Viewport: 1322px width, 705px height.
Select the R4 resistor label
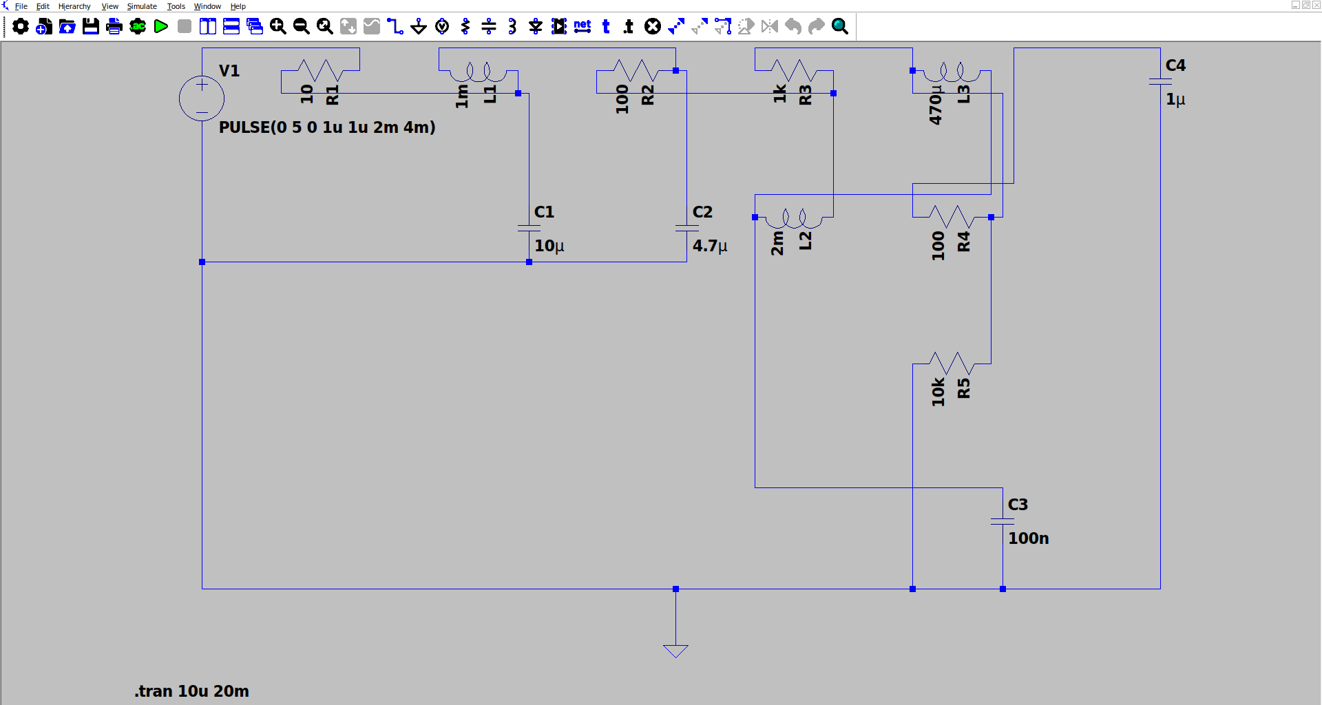964,242
